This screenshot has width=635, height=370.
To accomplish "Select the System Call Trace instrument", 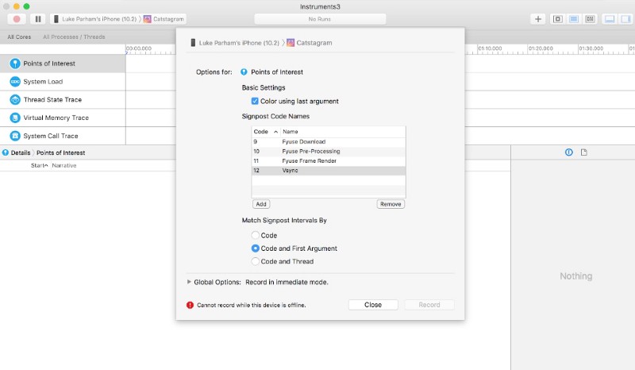I will (x=63, y=136).
